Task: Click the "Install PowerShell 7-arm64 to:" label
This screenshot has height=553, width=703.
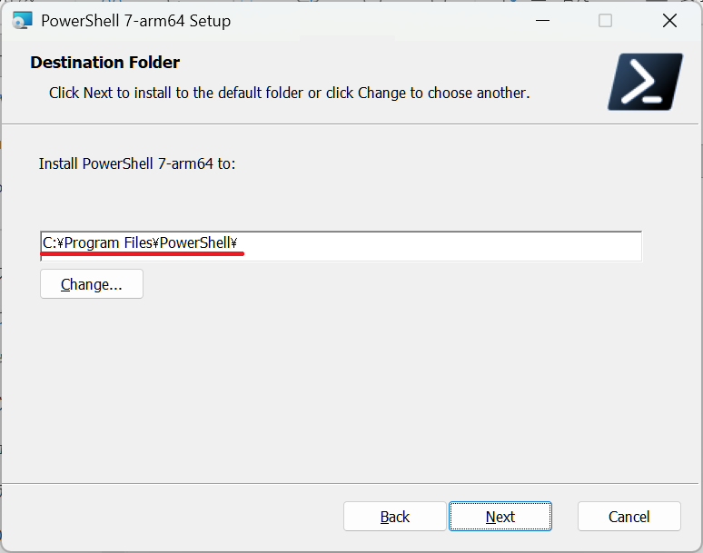Action: point(137,163)
